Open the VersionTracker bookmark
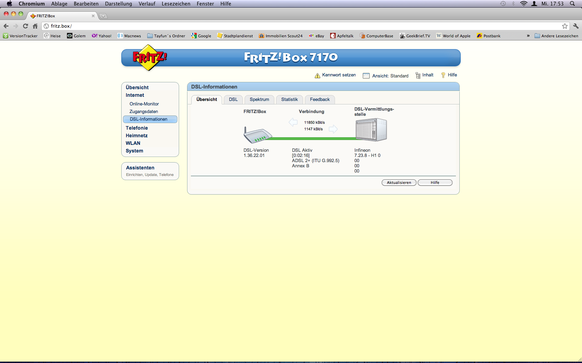582x363 pixels. (20, 36)
